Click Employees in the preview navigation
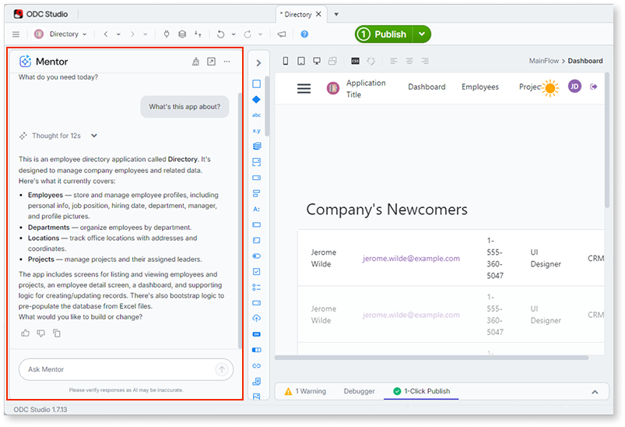This screenshot has width=625, height=427. 480,86
